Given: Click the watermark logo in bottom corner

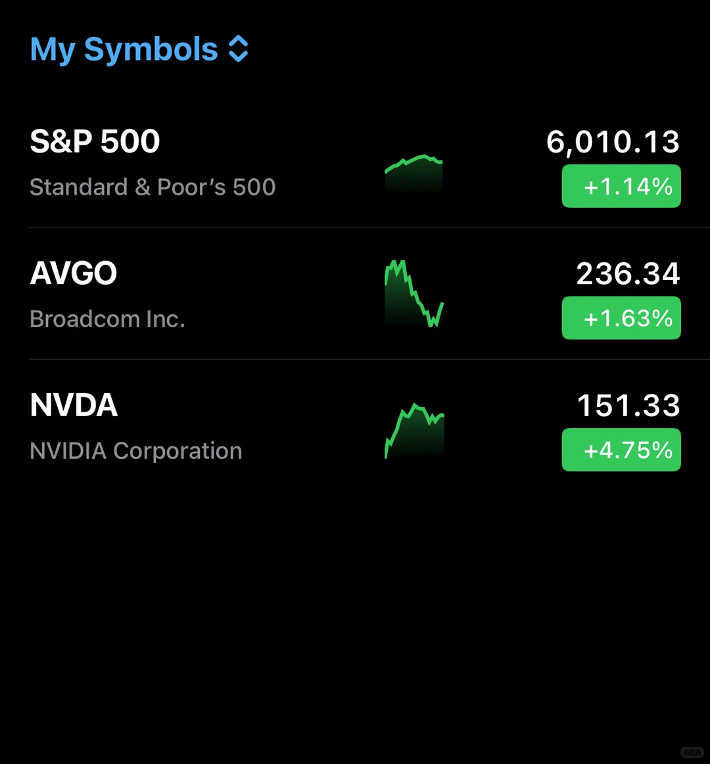Looking at the screenshot, I should (x=692, y=752).
